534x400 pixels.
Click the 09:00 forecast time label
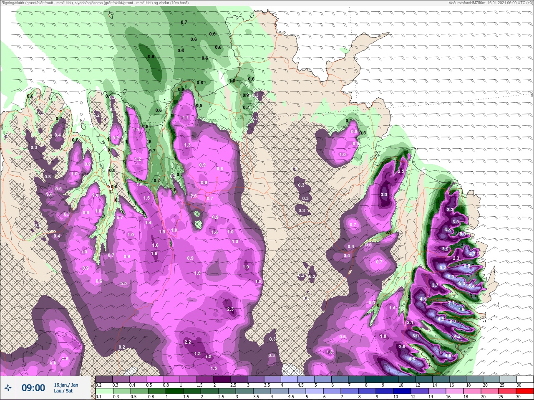[33, 388]
